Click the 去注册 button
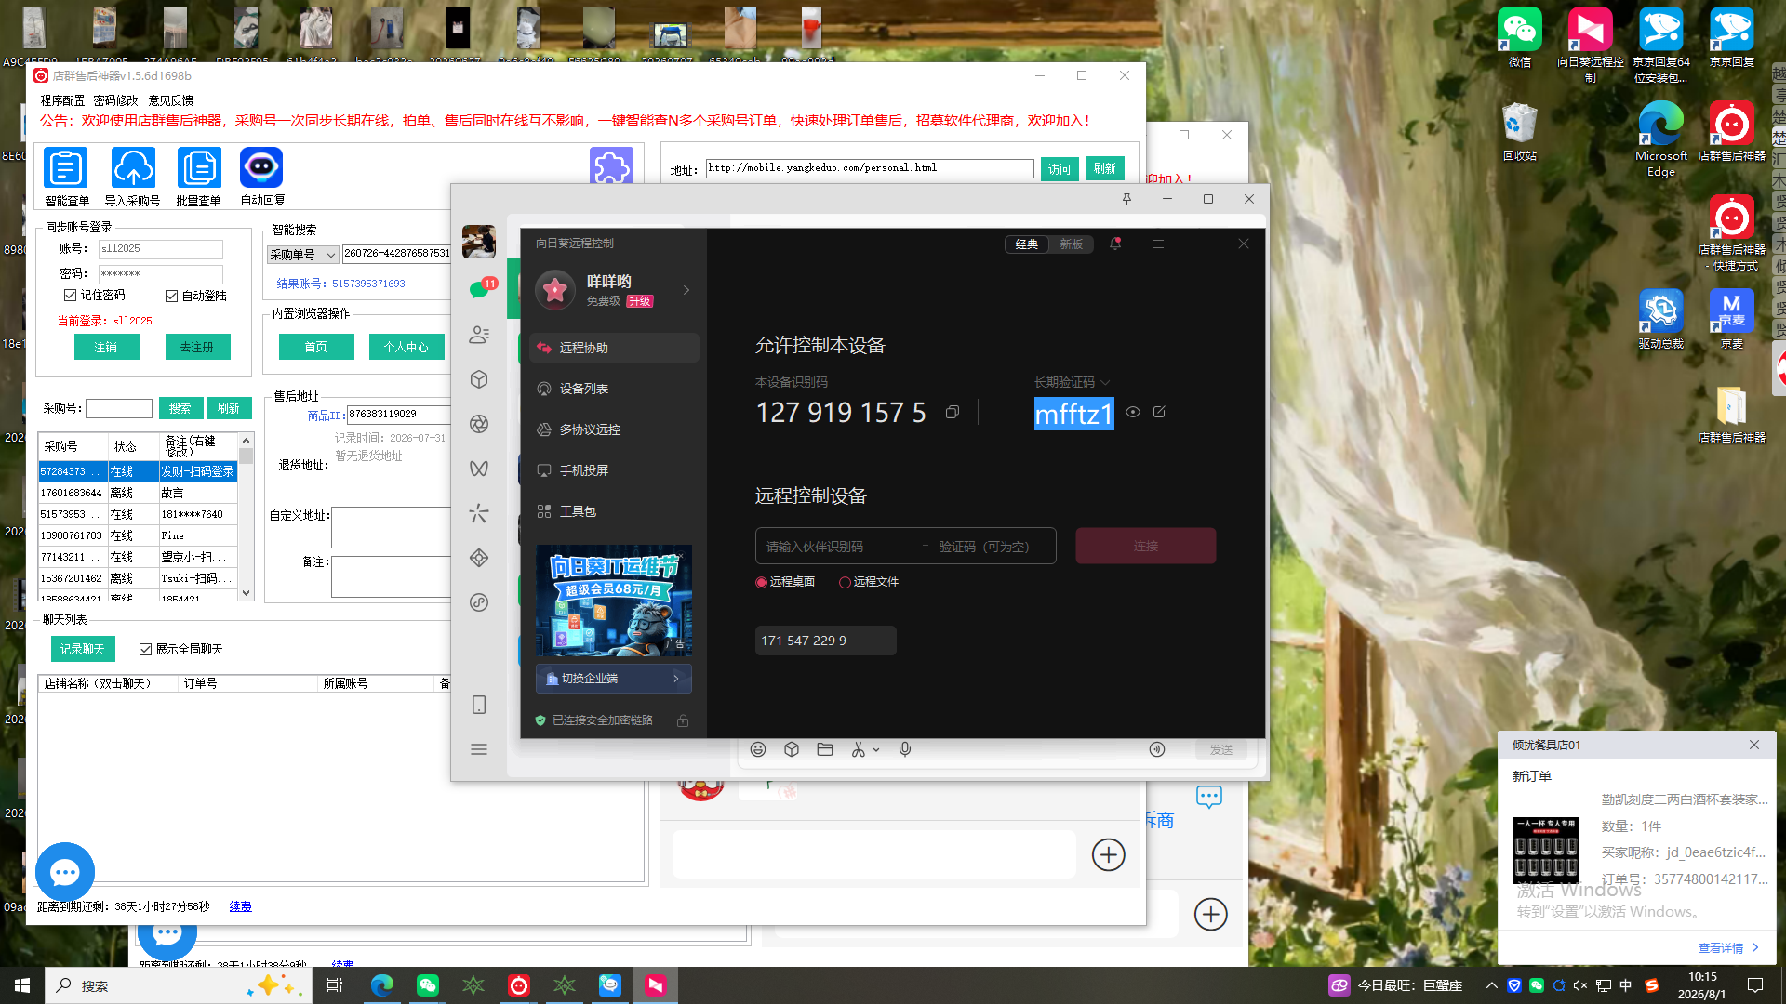The width and height of the screenshot is (1786, 1004). [x=197, y=347]
